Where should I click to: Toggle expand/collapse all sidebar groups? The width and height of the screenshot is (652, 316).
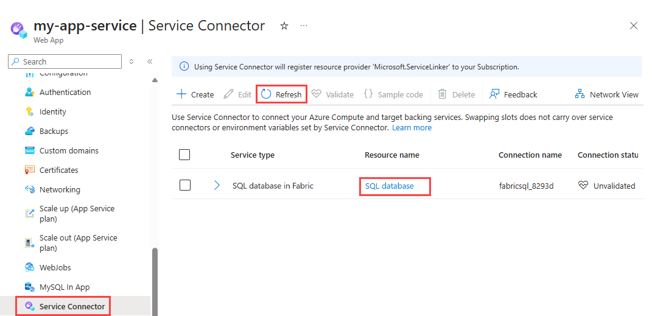point(131,61)
